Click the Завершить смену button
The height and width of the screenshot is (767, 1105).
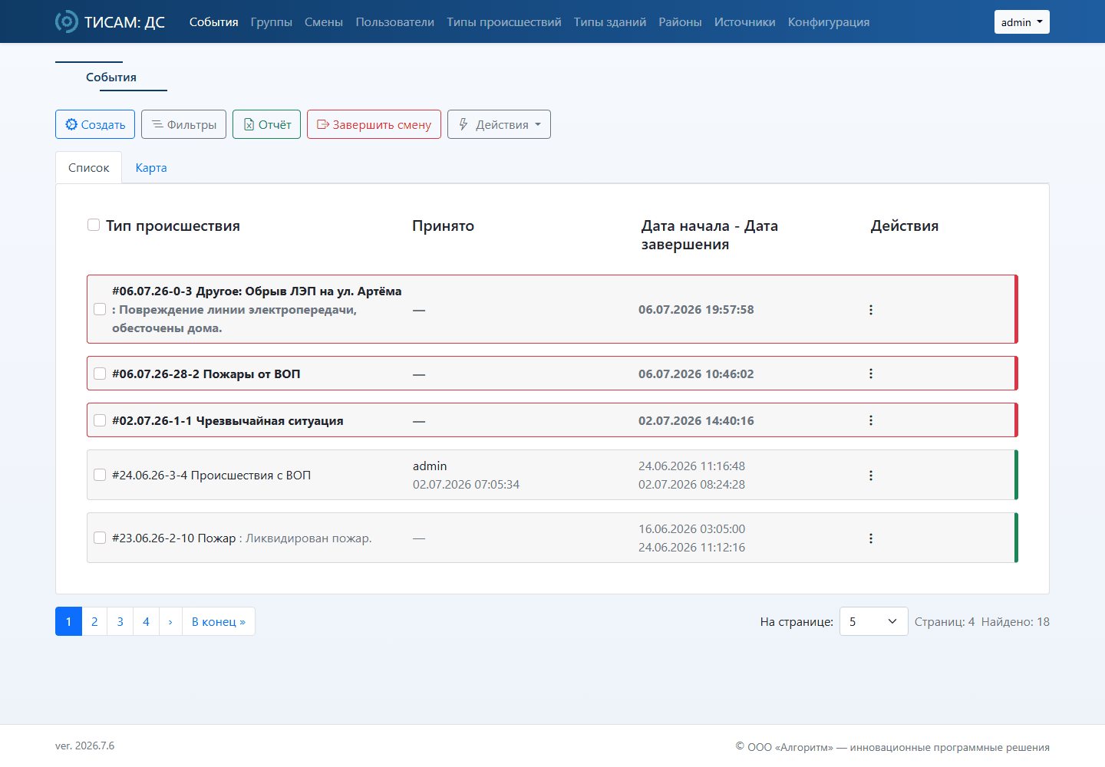374,124
